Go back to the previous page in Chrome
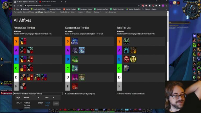The image size is (201, 113). point(14,6)
